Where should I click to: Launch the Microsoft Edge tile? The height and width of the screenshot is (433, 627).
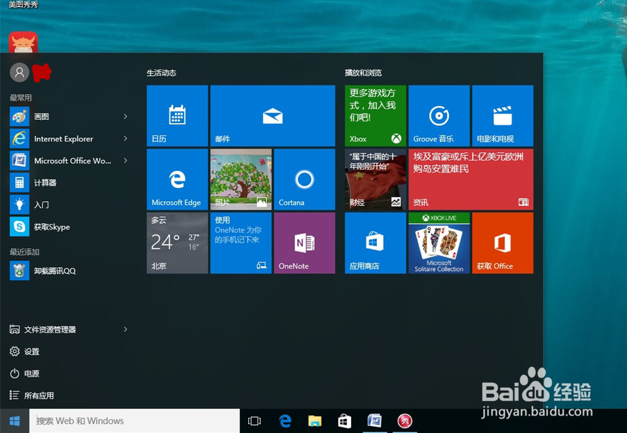tap(177, 179)
